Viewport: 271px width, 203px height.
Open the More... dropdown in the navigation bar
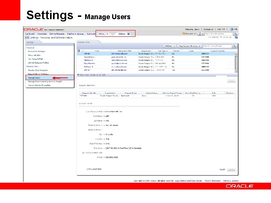click(104, 34)
